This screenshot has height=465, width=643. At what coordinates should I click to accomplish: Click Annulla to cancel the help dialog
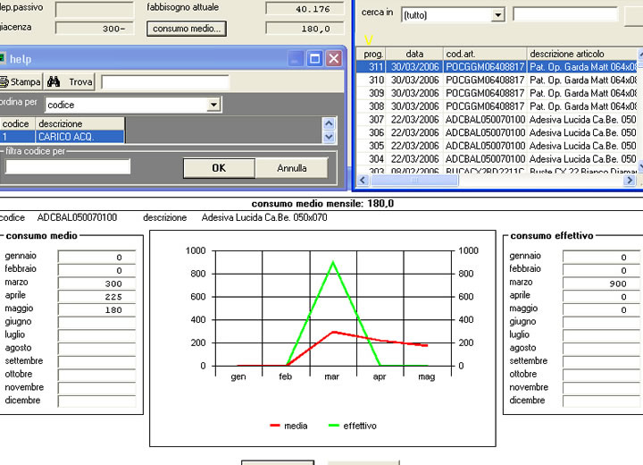(292, 167)
